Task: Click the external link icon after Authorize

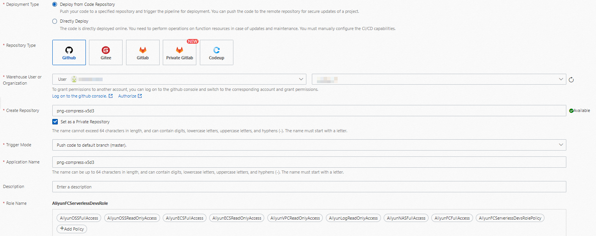Action: click(140, 96)
